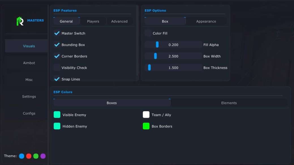294x165 pixels.
Task: Select the red theme color
Action: point(29,156)
